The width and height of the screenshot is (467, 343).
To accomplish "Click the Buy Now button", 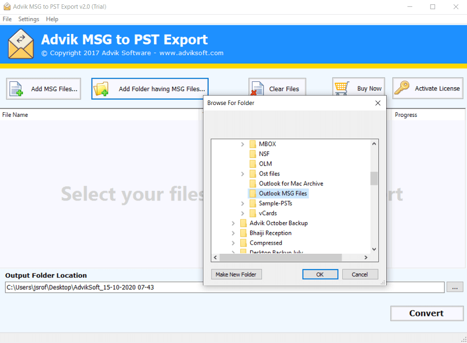I will (359, 87).
